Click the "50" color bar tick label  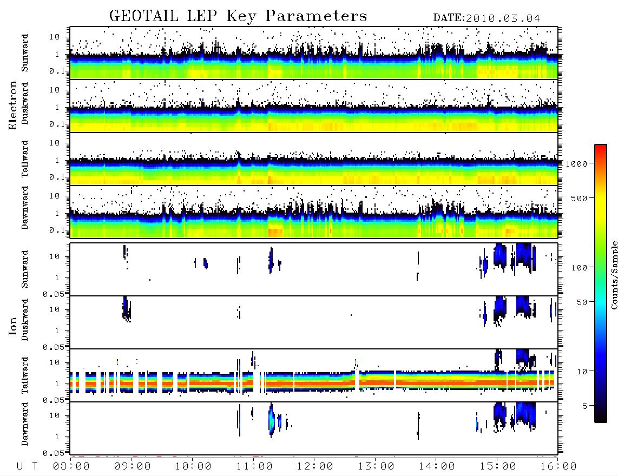click(x=582, y=302)
